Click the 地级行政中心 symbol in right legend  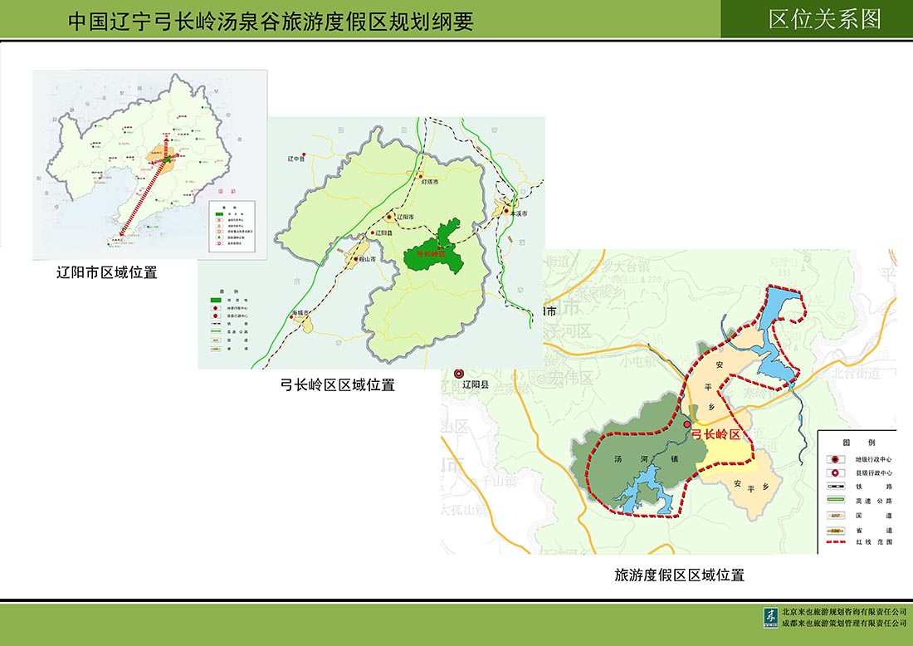(x=835, y=459)
